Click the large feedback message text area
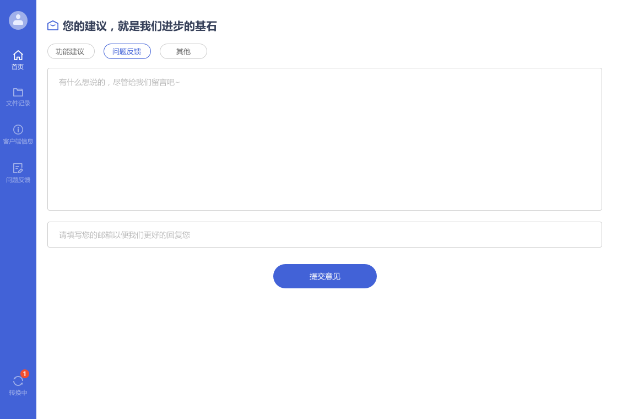 324,139
